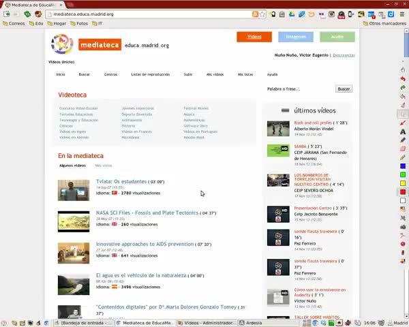The image size is (409, 327).
Task: Click the Instagram camera extension icon
Action: (331, 14)
